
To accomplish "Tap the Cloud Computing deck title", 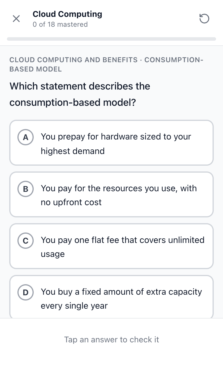I will click(x=67, y=14).
